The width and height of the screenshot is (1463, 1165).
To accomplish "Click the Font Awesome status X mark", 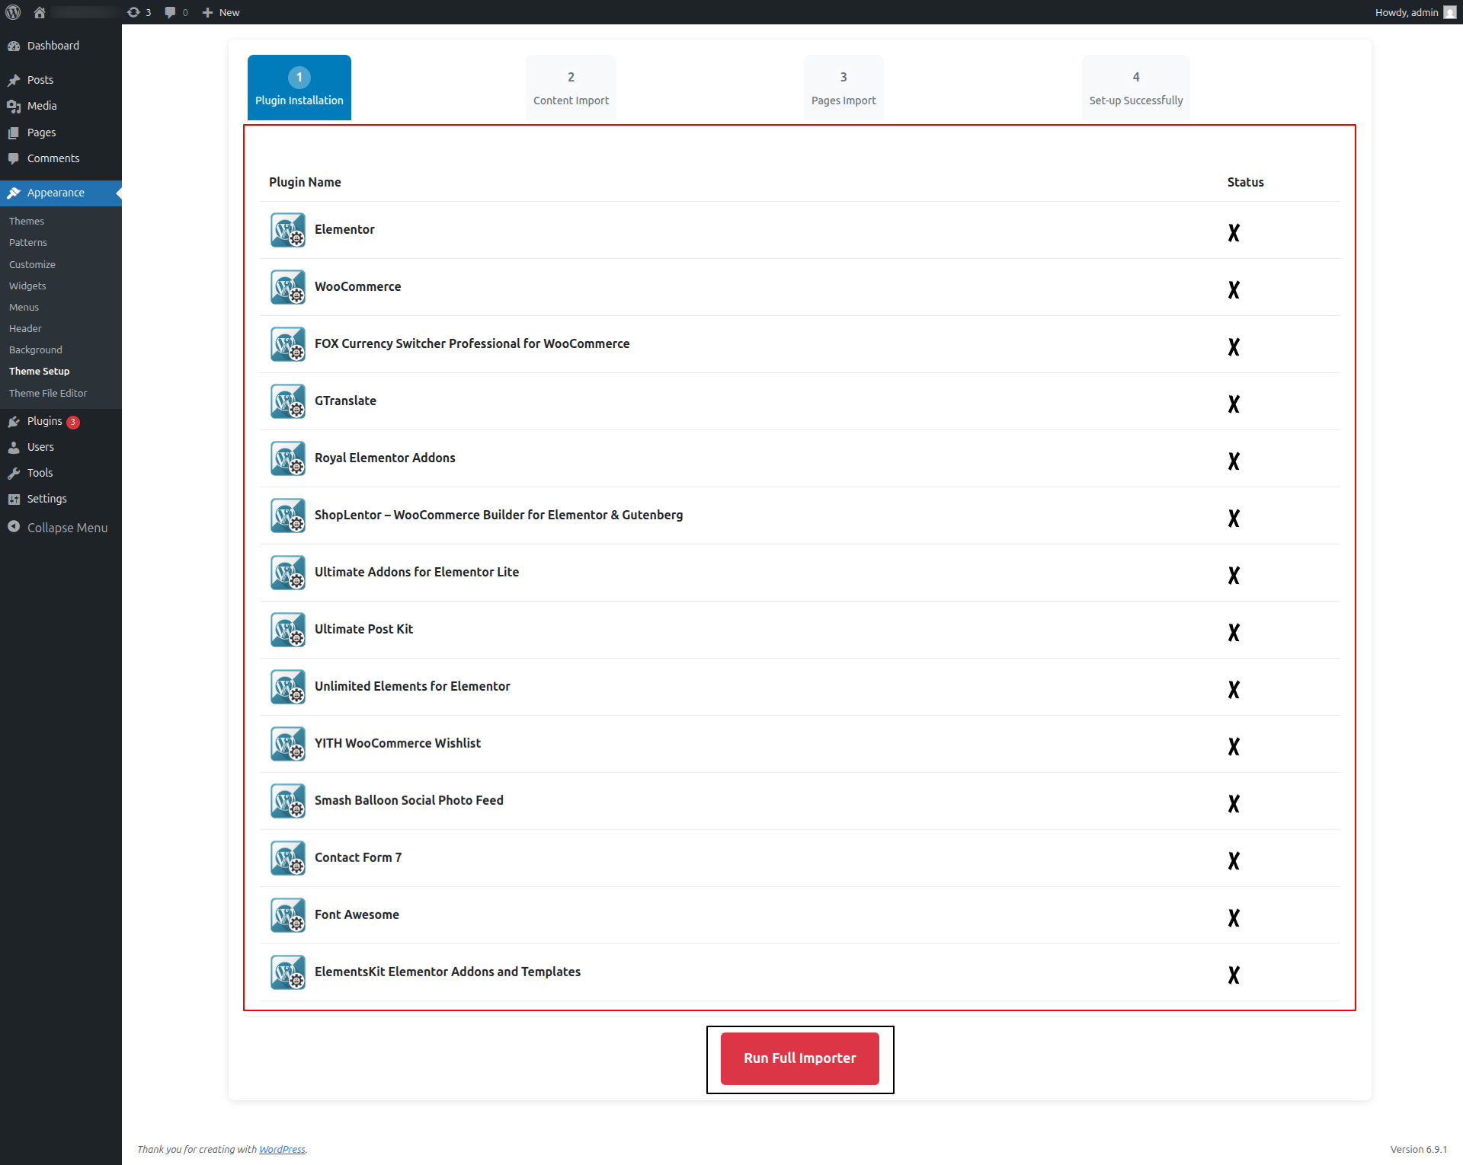I will point(1234,918).
